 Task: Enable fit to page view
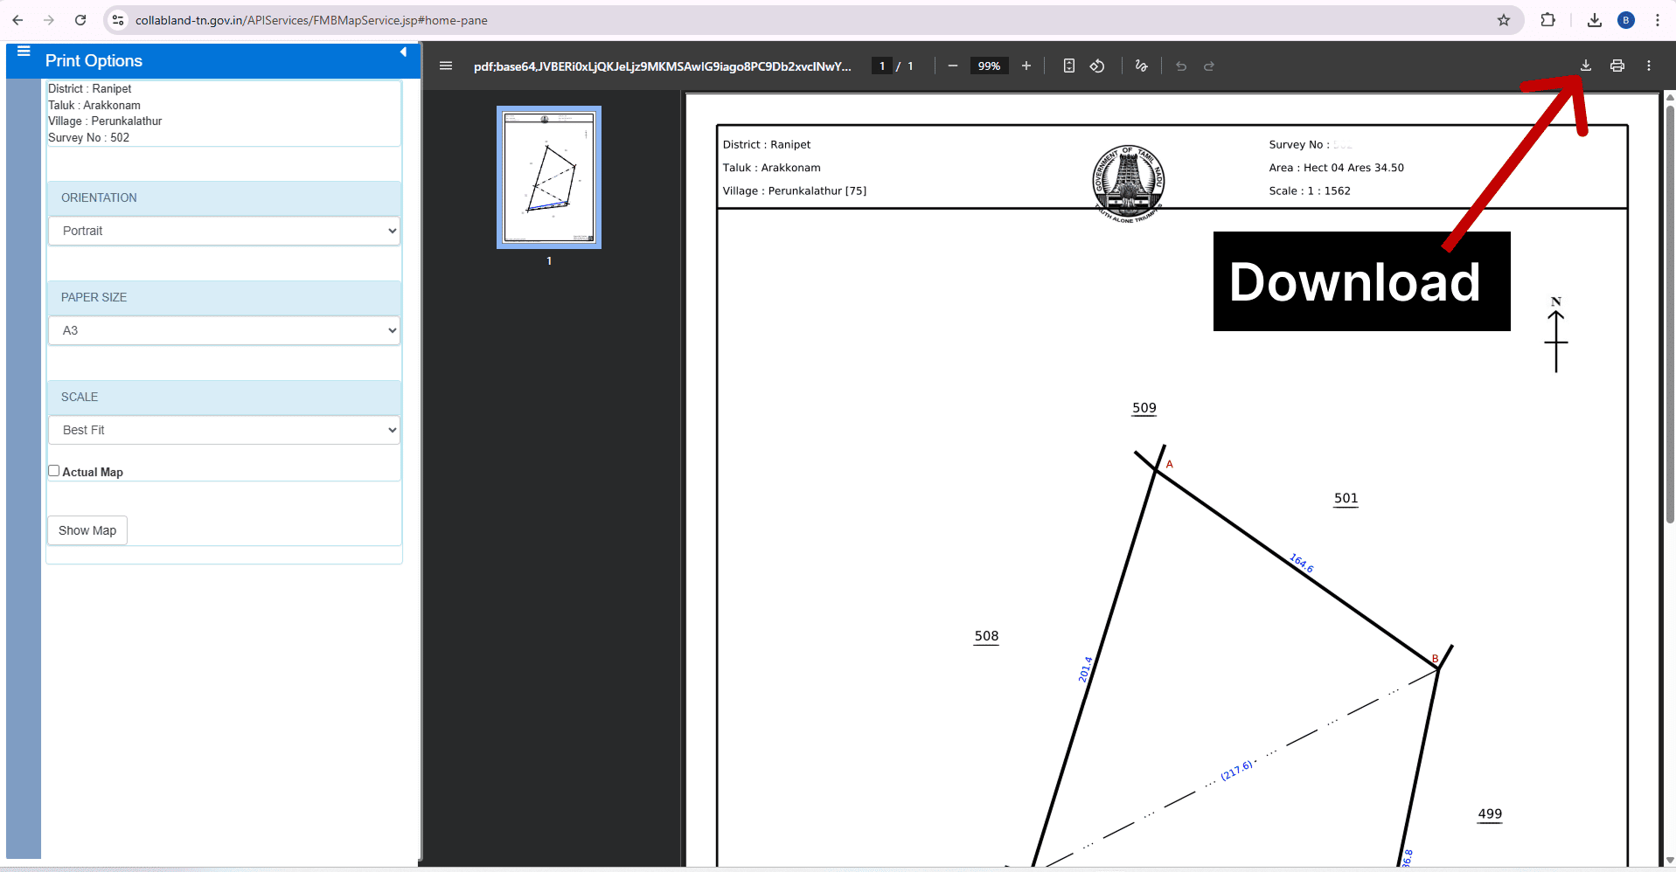pos(1068,66)
